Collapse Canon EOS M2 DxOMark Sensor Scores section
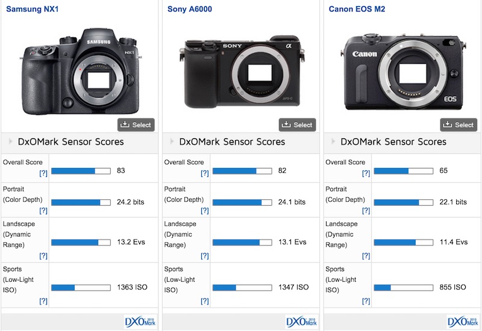 334,141
